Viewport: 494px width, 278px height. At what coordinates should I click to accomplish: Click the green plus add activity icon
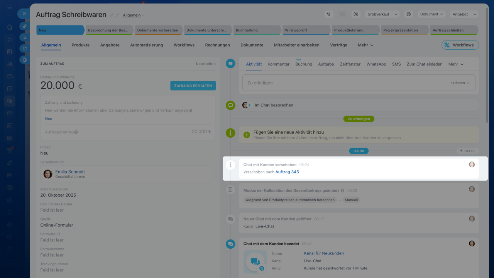(247, 135)
